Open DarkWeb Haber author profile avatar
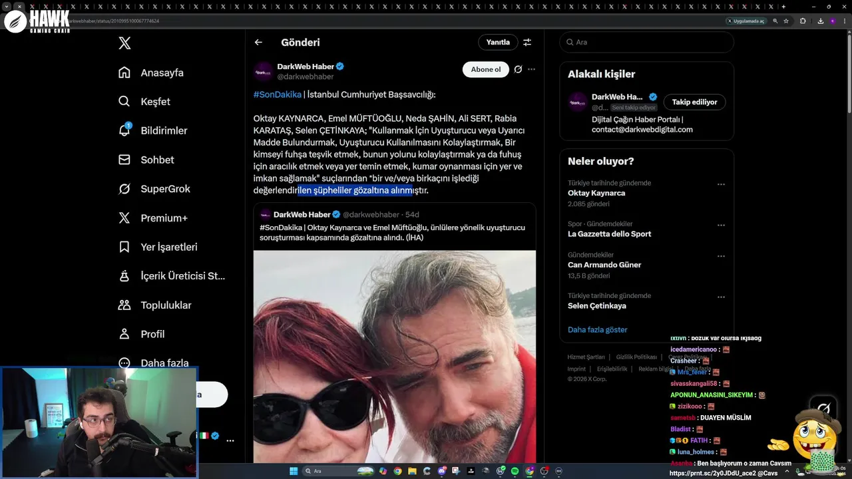This screenshot has height=479, width=852. (x=264, y=71)
